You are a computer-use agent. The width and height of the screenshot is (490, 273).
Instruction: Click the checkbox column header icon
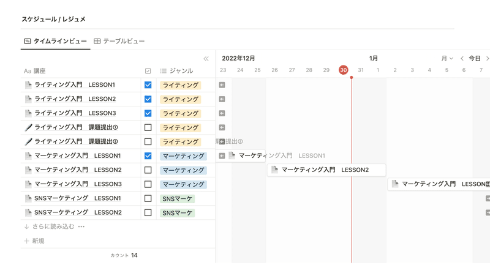tap(148, 71)
